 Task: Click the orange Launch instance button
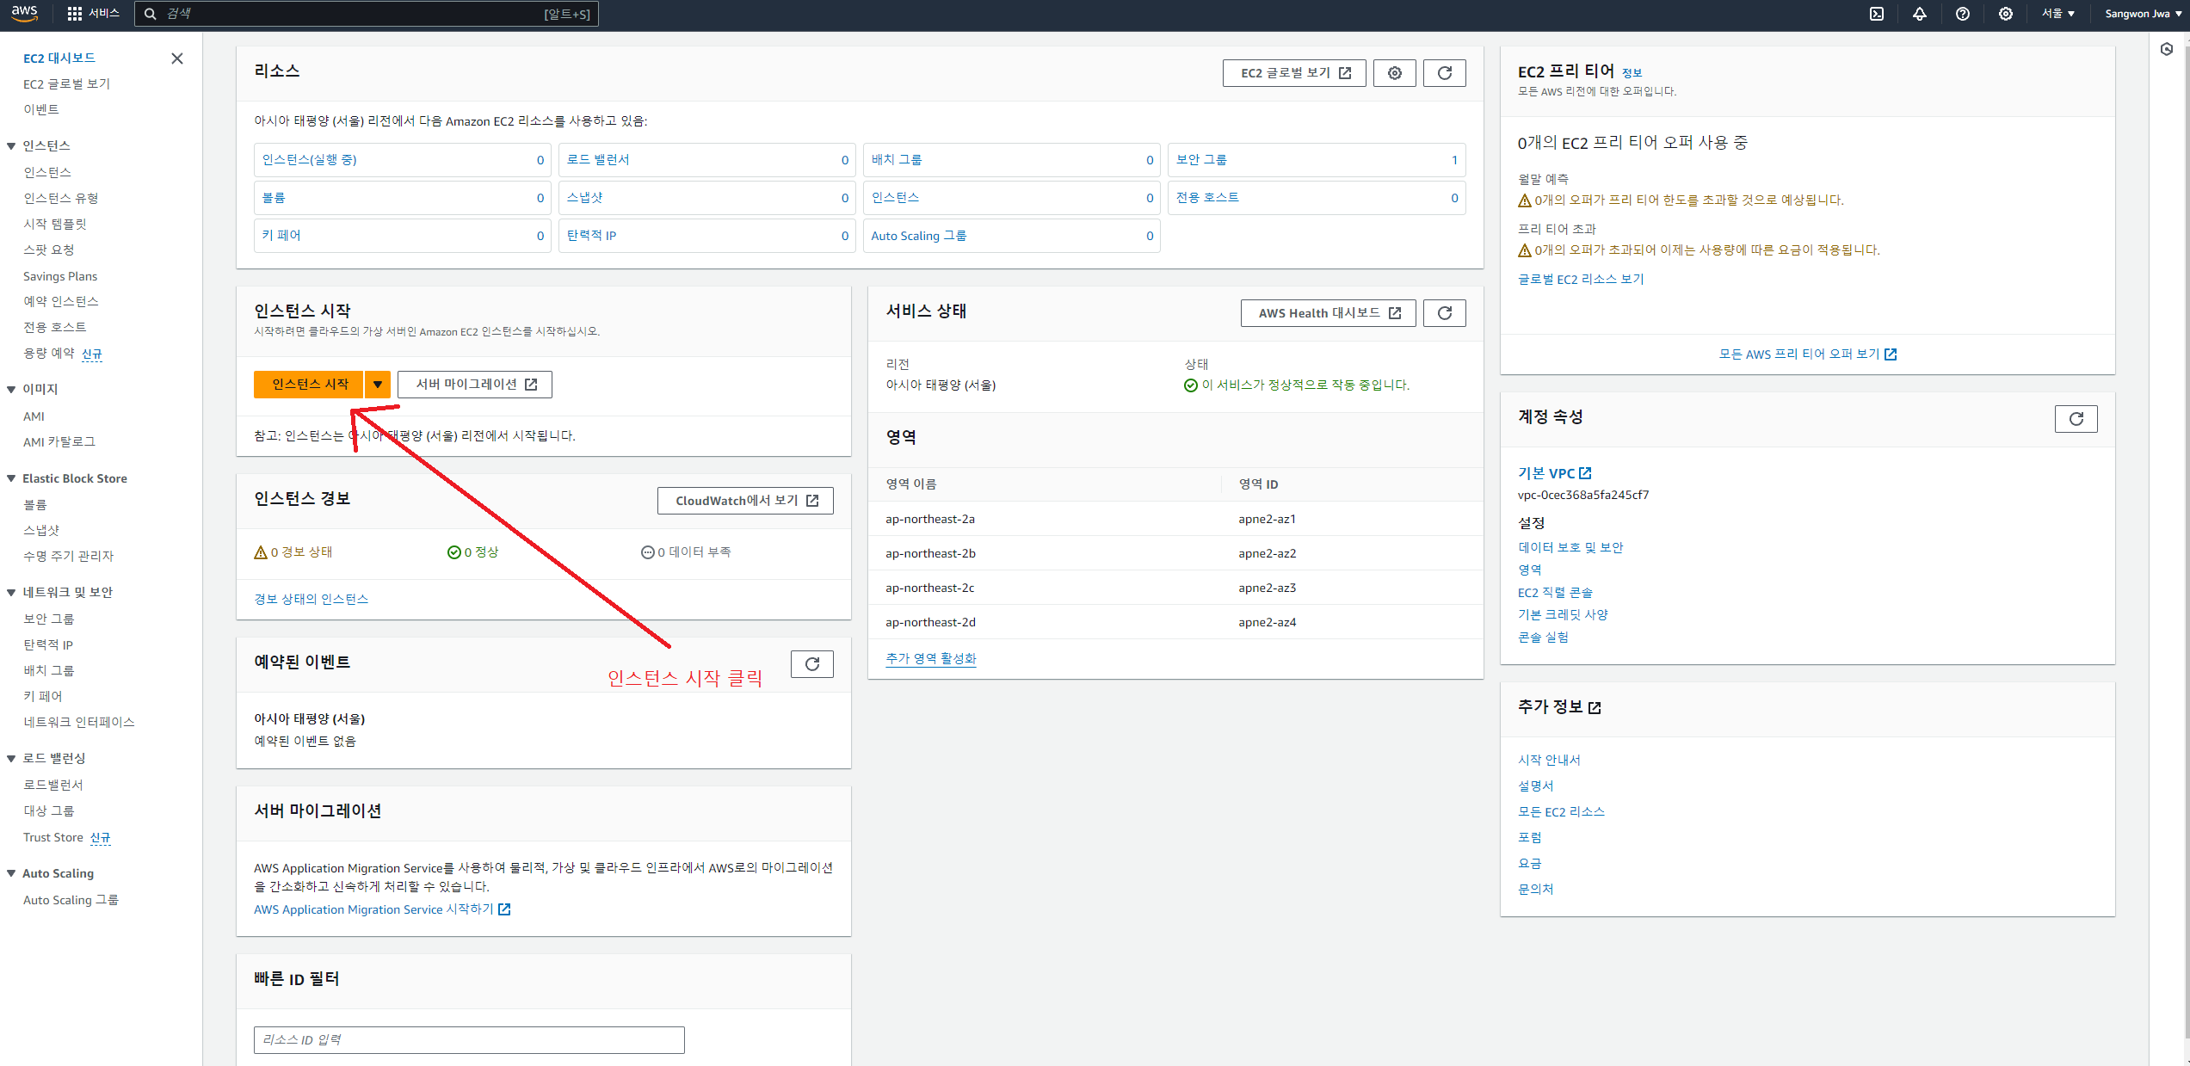point(310,385)
